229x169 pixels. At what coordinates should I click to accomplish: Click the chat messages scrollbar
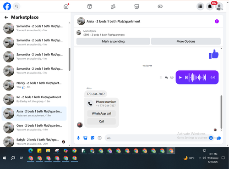221,112
